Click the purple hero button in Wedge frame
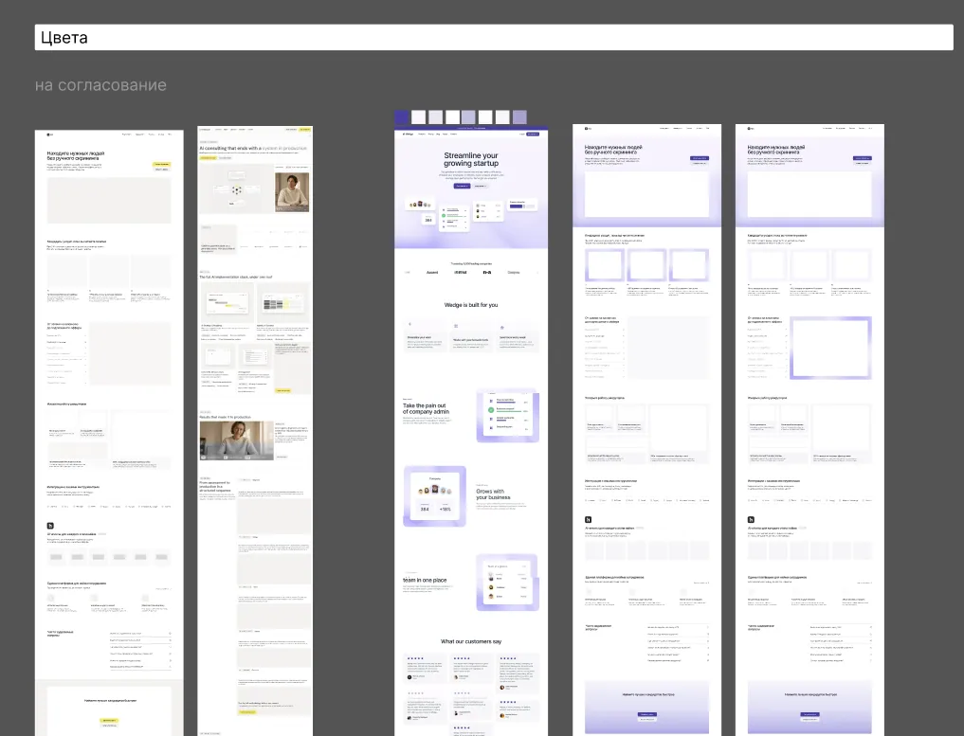Screen dimensions: 964x736 tap(462, 186)
